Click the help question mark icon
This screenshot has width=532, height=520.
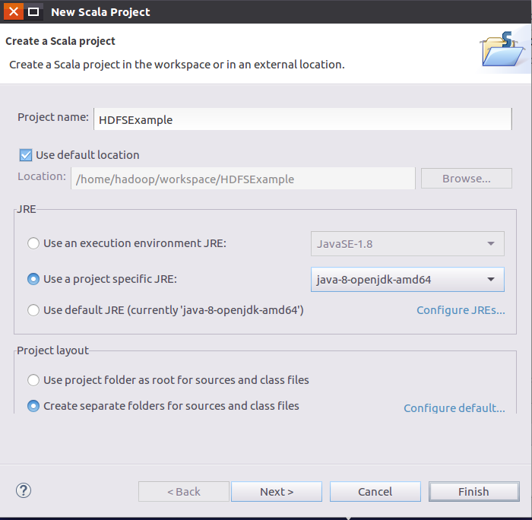click(23, 490)
